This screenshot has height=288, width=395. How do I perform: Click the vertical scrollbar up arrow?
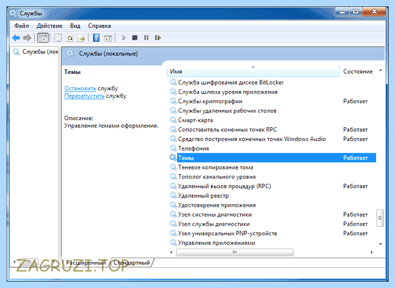(x=380, y=71)
